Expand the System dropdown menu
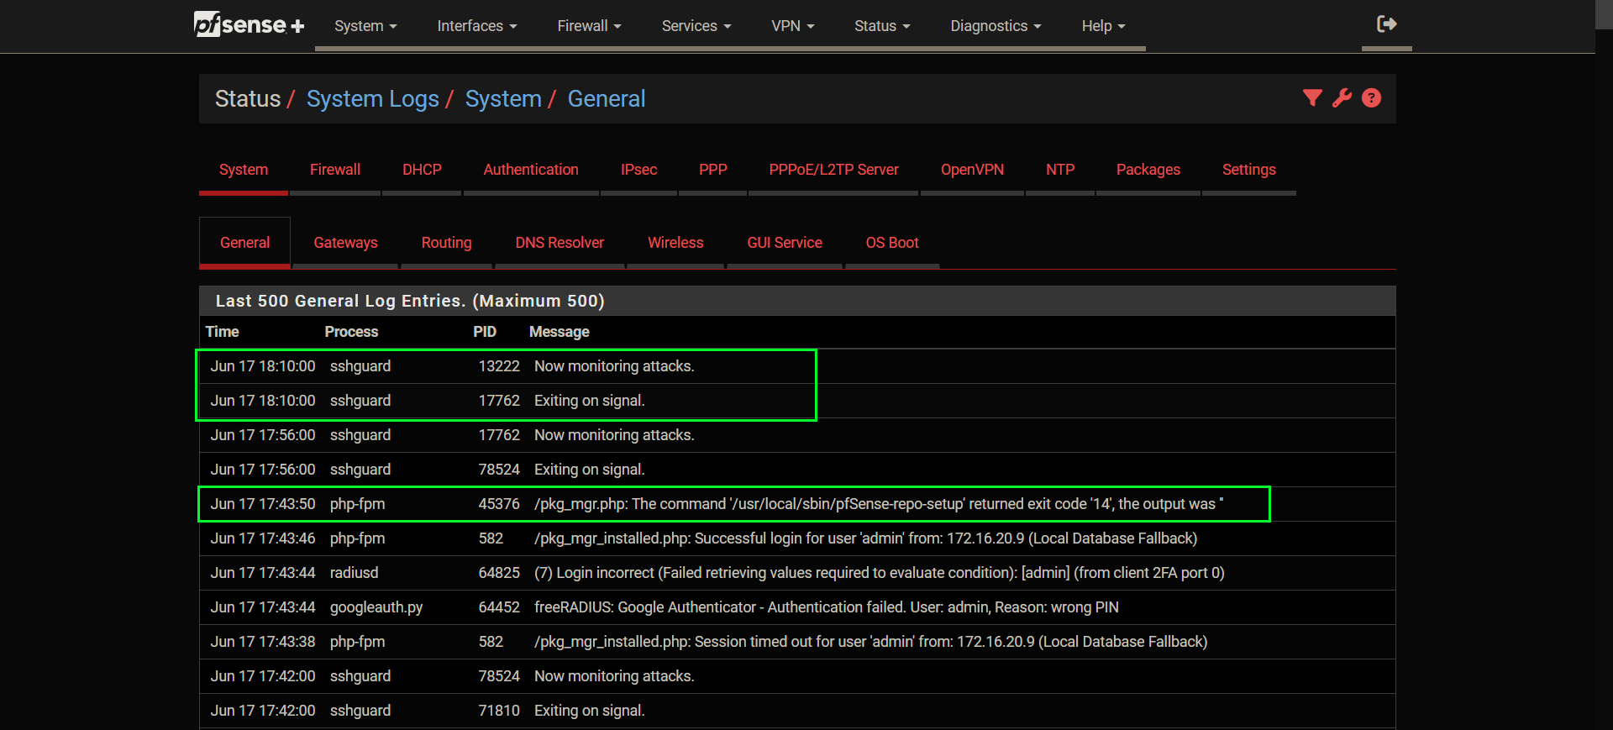Image resolution: width=1613 pixels, height=730 pixels. (365, 26)
